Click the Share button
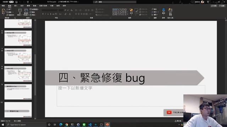This screenshot has height=127, width=227. coord(214,6)
